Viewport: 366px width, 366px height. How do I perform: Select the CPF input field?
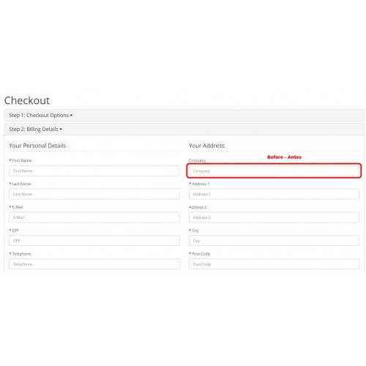[94, 241]
